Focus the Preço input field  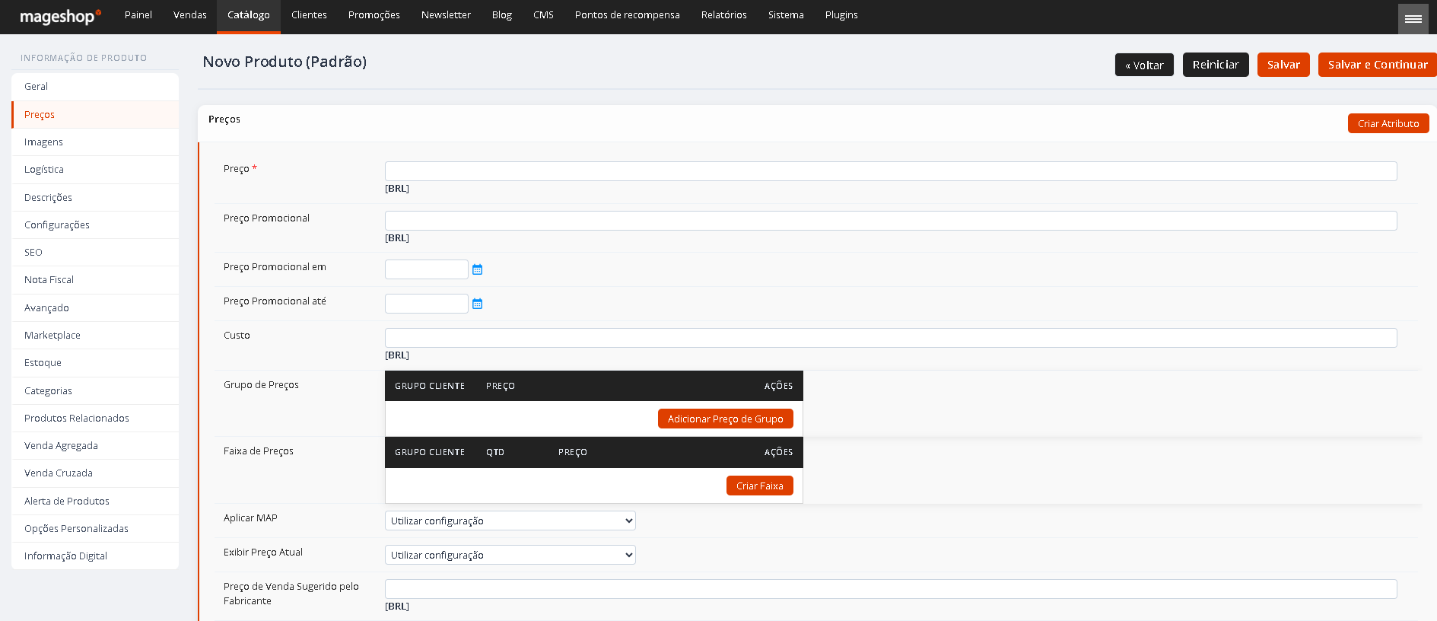(891, 171)
